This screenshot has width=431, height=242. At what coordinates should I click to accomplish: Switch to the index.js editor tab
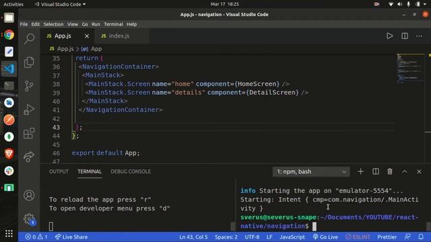click(x=121, y=36)
